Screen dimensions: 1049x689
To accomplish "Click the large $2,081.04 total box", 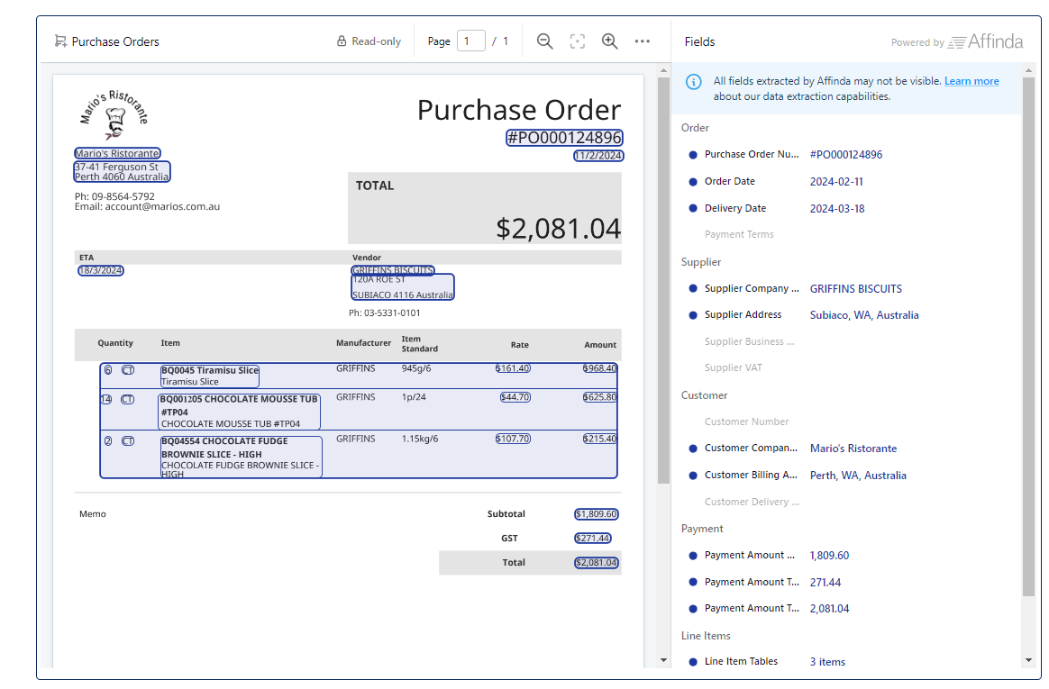I will pos(484,208).
